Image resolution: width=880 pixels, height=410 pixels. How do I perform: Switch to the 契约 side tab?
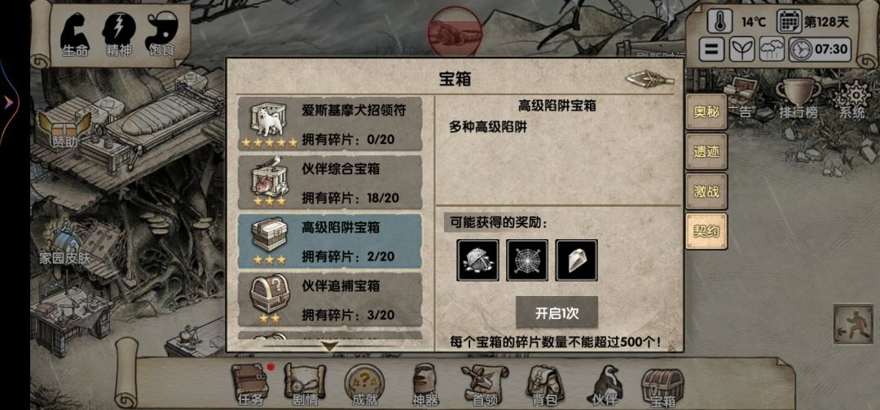[x=706, y=231]
